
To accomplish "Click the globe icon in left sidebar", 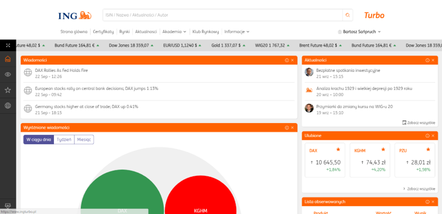I will pos(8,106).
